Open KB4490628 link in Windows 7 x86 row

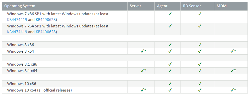point(46,19)
